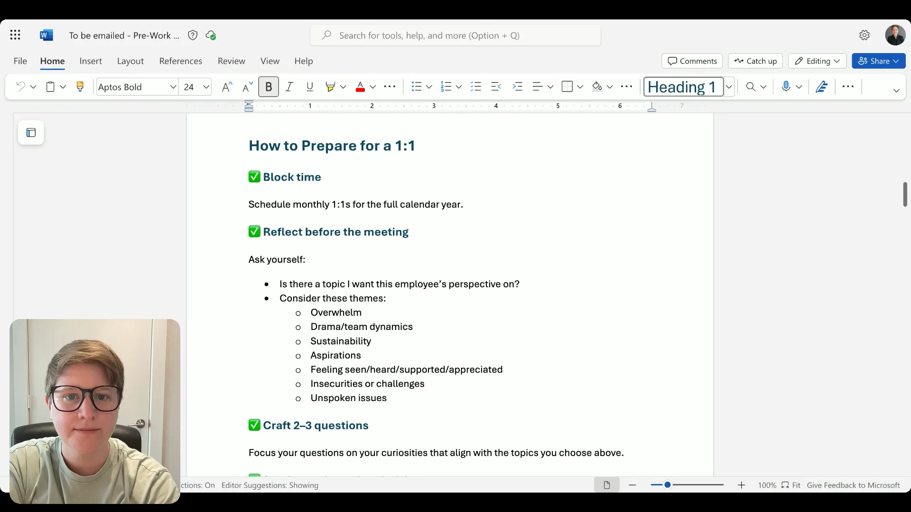Click Fit in the status bar
Screen dimensions: 911x512
pyautogui.click(x=791, y=485)
